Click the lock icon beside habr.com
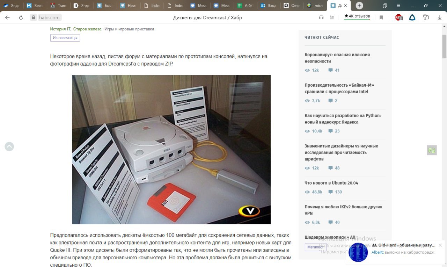 pyautogui.click(x=34, y=17)
